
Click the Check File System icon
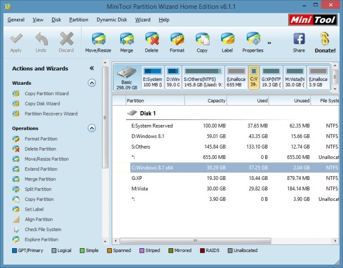[x=16, y=229]
